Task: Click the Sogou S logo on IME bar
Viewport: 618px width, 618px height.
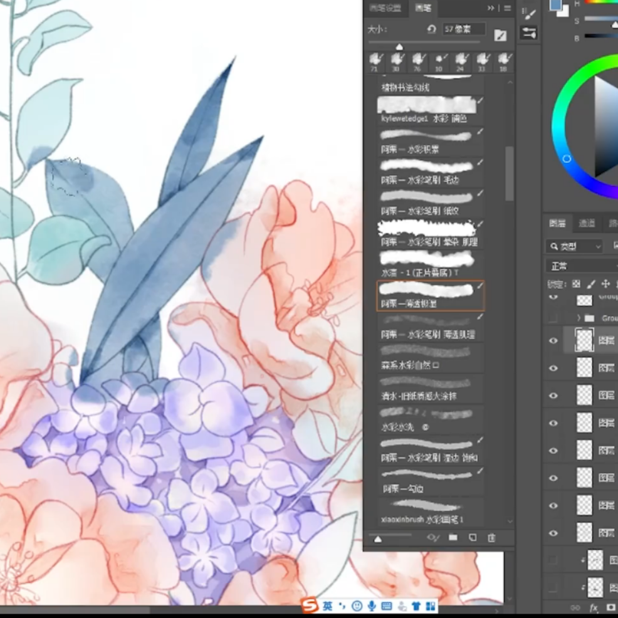Action: click(310, 605)
